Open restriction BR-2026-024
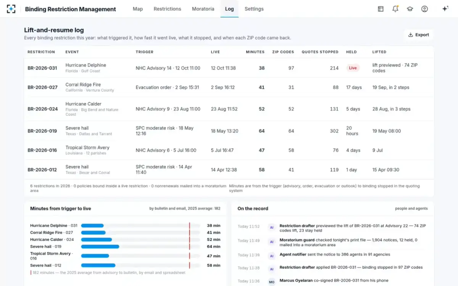The width and height of the screenshot is (458, 286). pyautogui.click(x=42, y=109)
